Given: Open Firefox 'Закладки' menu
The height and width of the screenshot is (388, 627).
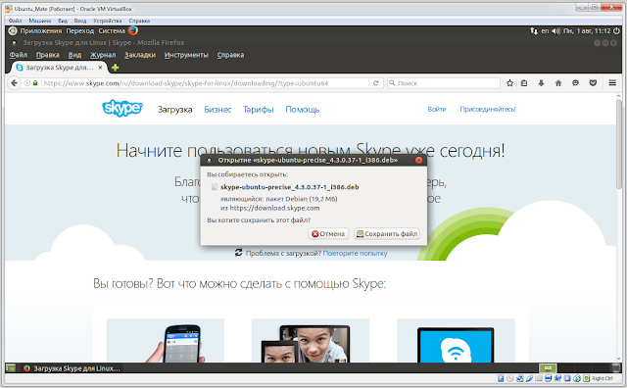Looking at the screenshot, I should pos(140,55).
